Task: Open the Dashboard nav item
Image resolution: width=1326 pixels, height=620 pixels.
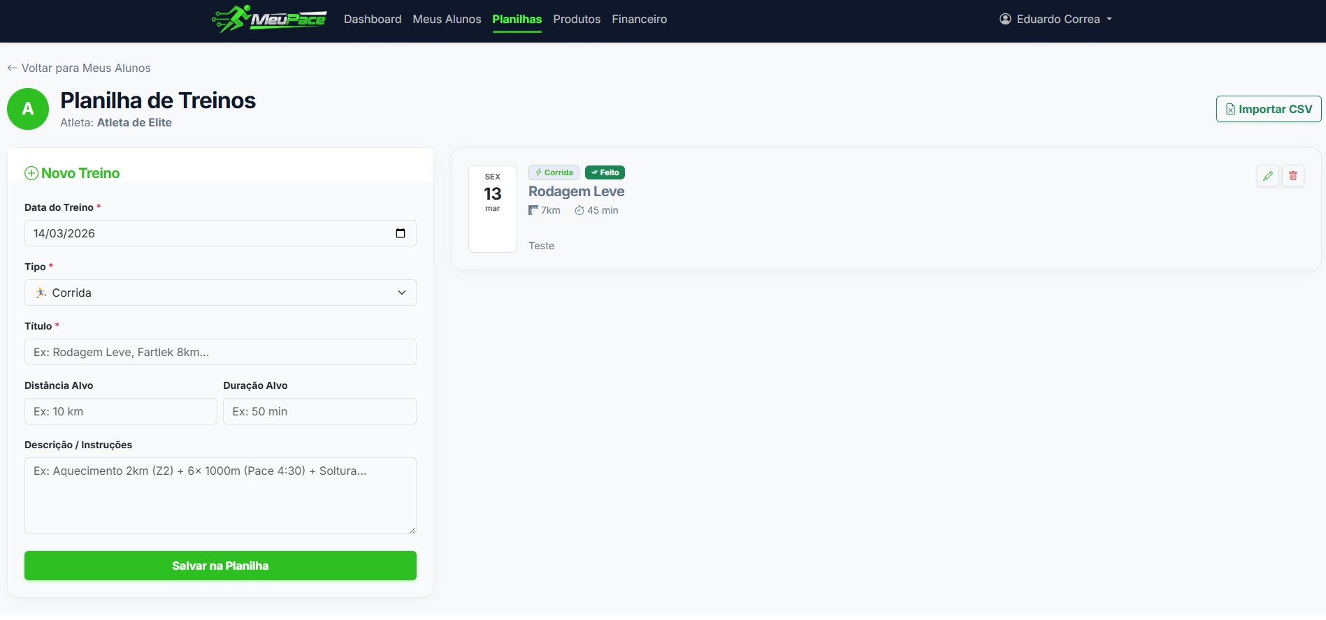Action: (373, 19)
